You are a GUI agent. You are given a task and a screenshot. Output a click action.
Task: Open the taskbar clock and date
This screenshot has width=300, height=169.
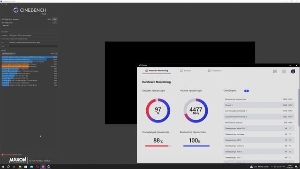click(x=290, y=167)
